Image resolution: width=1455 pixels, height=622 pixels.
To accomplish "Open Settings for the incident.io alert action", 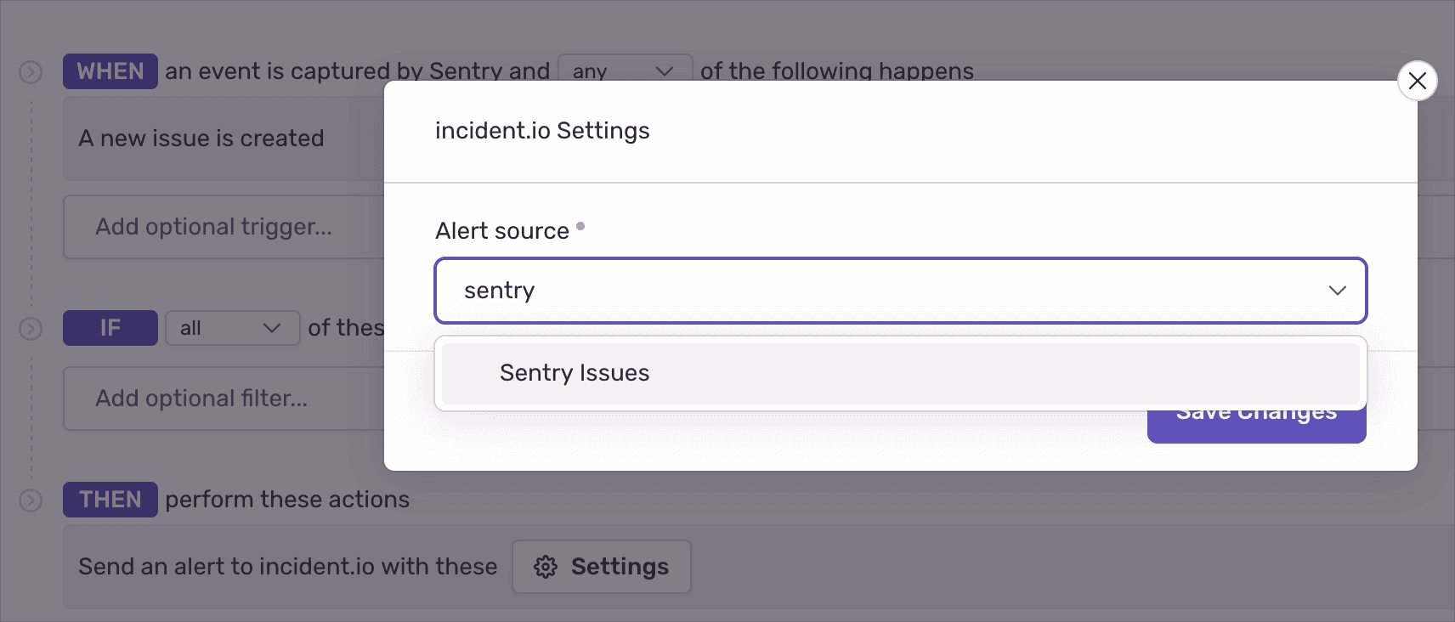I will [x=602, y=567].
